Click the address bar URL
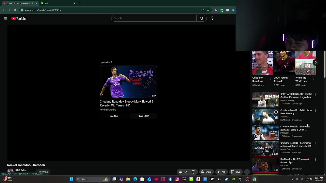This screenshot has height=183, width=326. pos(43,10)
